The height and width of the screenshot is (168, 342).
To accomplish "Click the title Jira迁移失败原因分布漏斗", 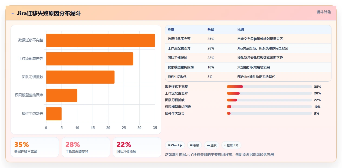I will click(49, 14).
